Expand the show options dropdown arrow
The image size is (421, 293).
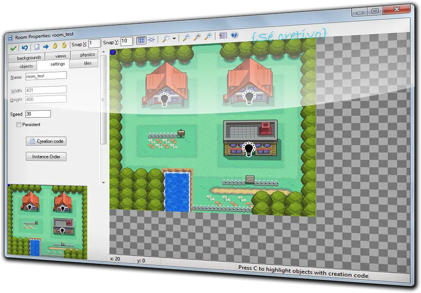174,38
